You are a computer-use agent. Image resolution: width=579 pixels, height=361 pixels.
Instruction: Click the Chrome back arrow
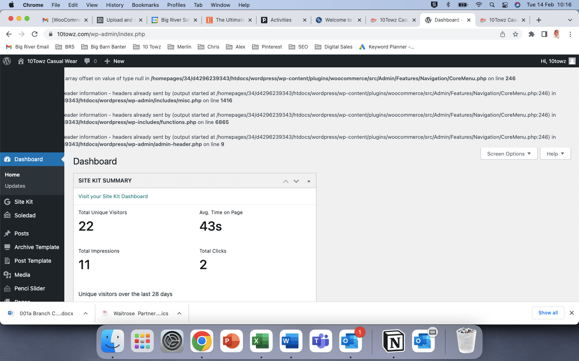9,34
